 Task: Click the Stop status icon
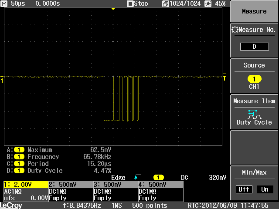click(130, 4)
